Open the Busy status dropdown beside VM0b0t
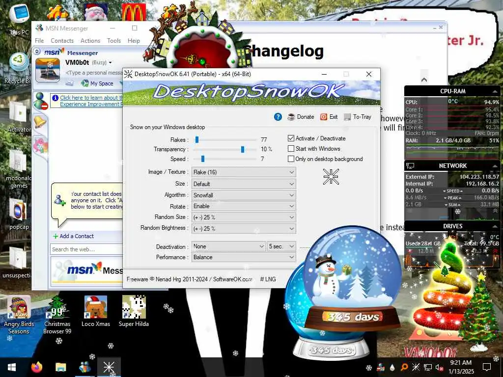This screenshot has height=377, width=503. click(x=102, y=62)
